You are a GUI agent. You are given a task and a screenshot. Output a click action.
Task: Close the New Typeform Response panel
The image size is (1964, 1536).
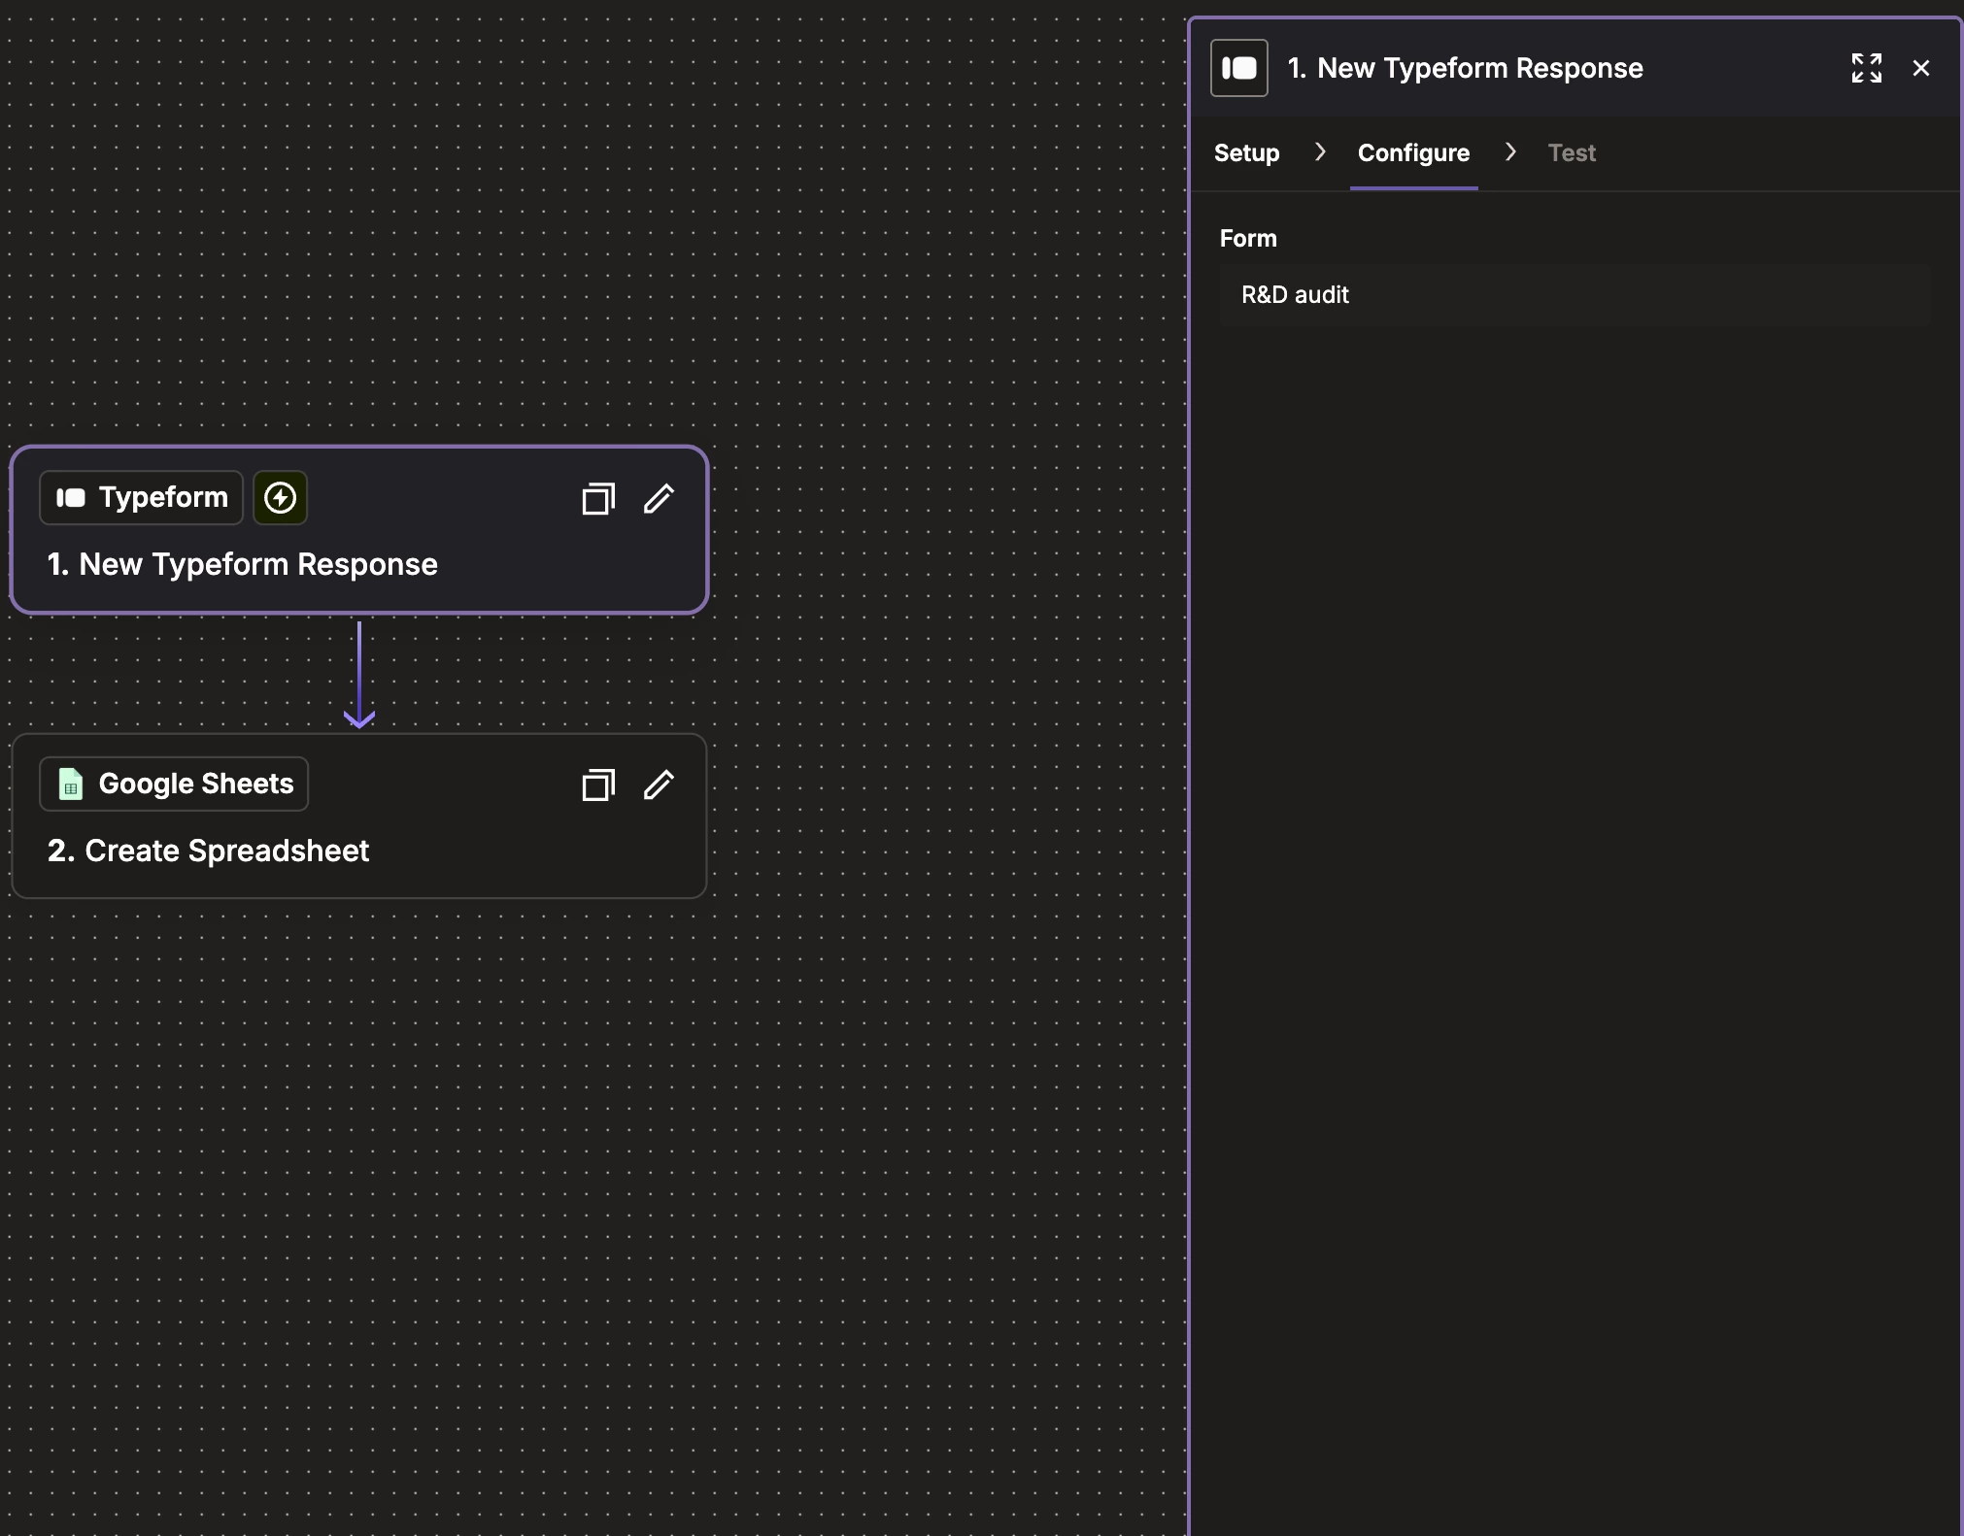1920,68
